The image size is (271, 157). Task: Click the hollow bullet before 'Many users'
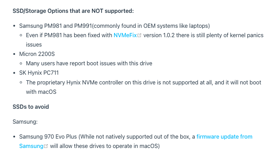[x=21, y=64]
